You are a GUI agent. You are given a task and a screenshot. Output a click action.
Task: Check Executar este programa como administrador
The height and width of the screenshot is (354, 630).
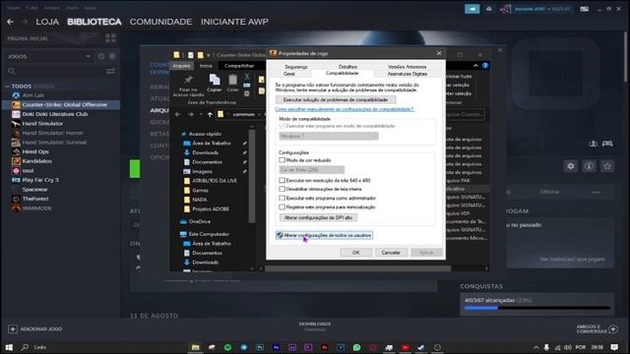coord(283,199)
